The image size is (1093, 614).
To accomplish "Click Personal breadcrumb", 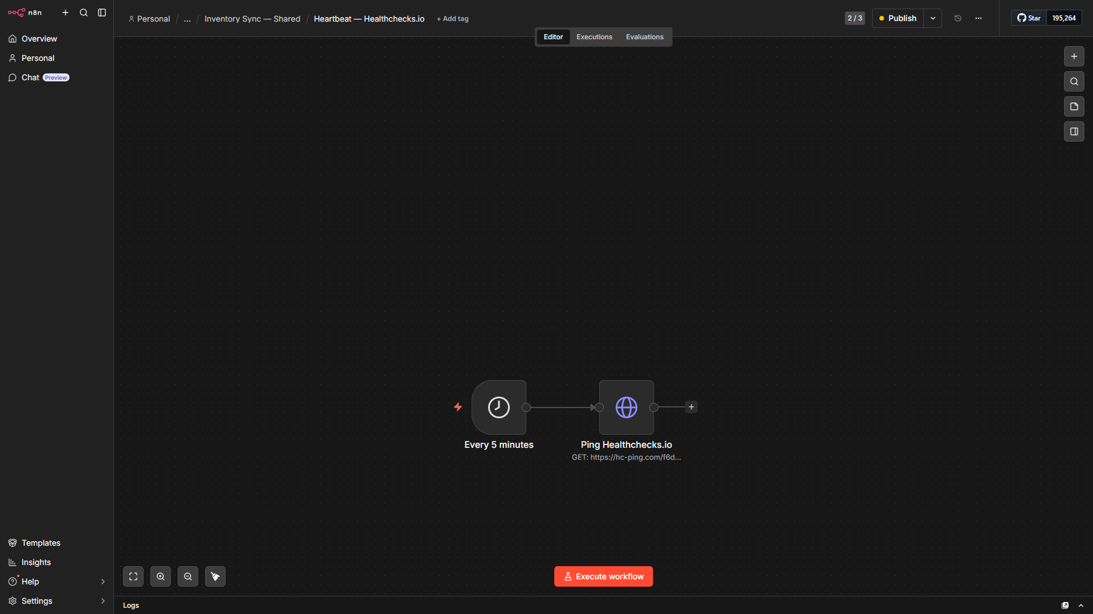I will coord(149,19).
